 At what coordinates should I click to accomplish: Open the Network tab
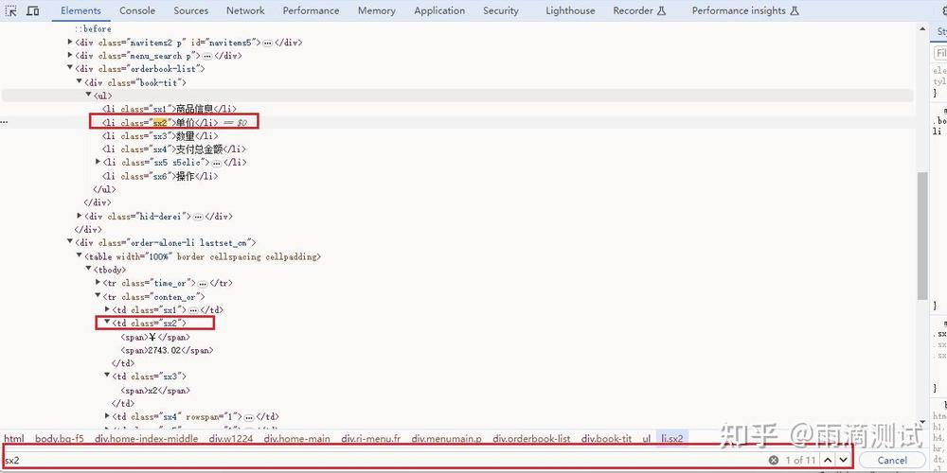[245, 10]
